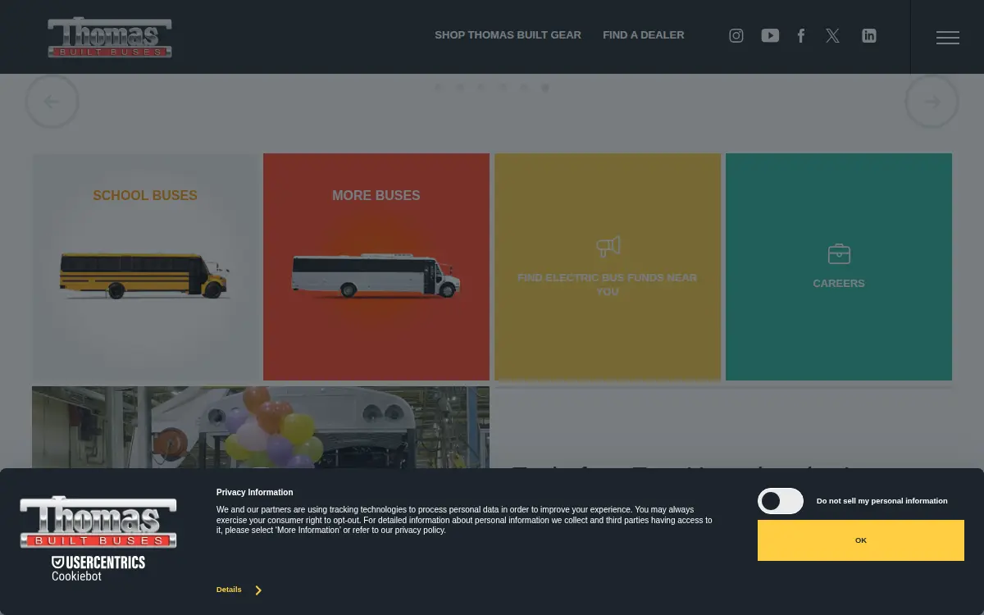Click the white commercial bus image
Screen dimensions: 984x615
(x=376, y=275)
